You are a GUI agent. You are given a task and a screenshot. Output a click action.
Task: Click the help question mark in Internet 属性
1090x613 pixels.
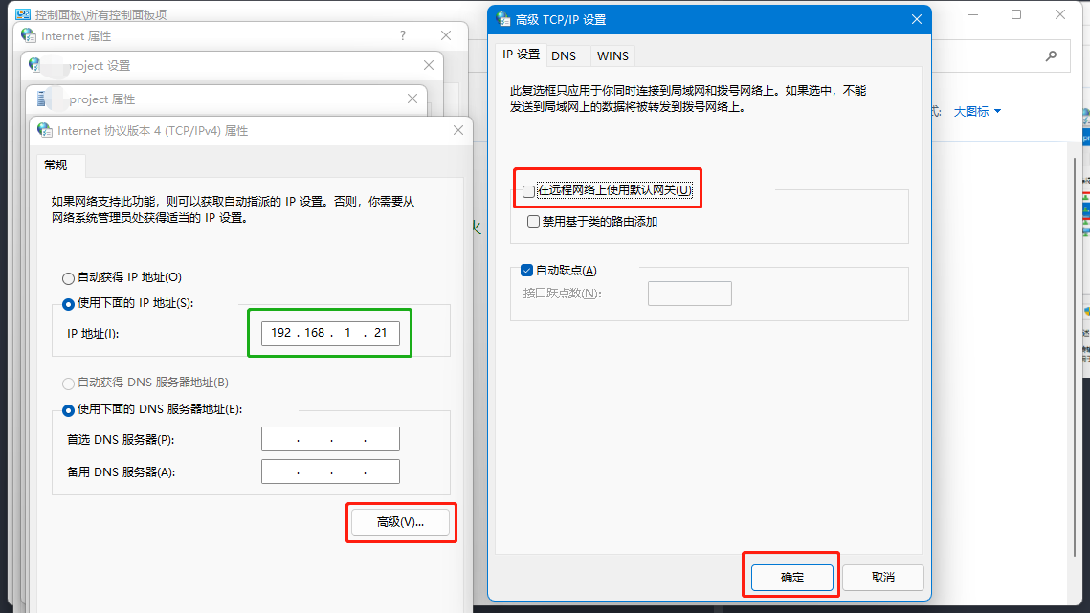tap(403, 35)
